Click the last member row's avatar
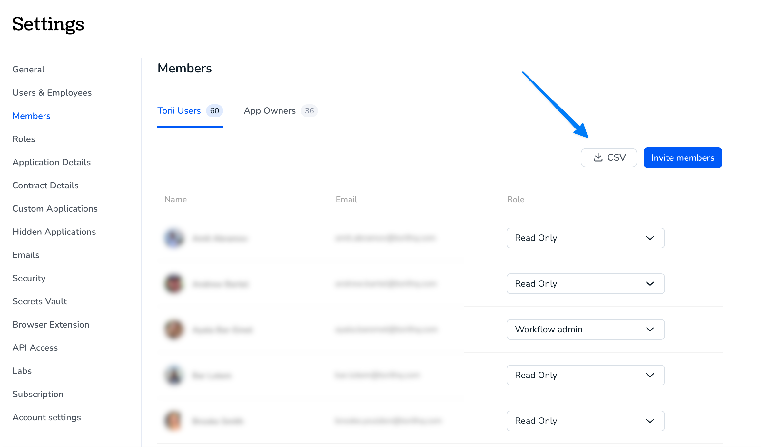761x447 pixels. tap(174, 421)
